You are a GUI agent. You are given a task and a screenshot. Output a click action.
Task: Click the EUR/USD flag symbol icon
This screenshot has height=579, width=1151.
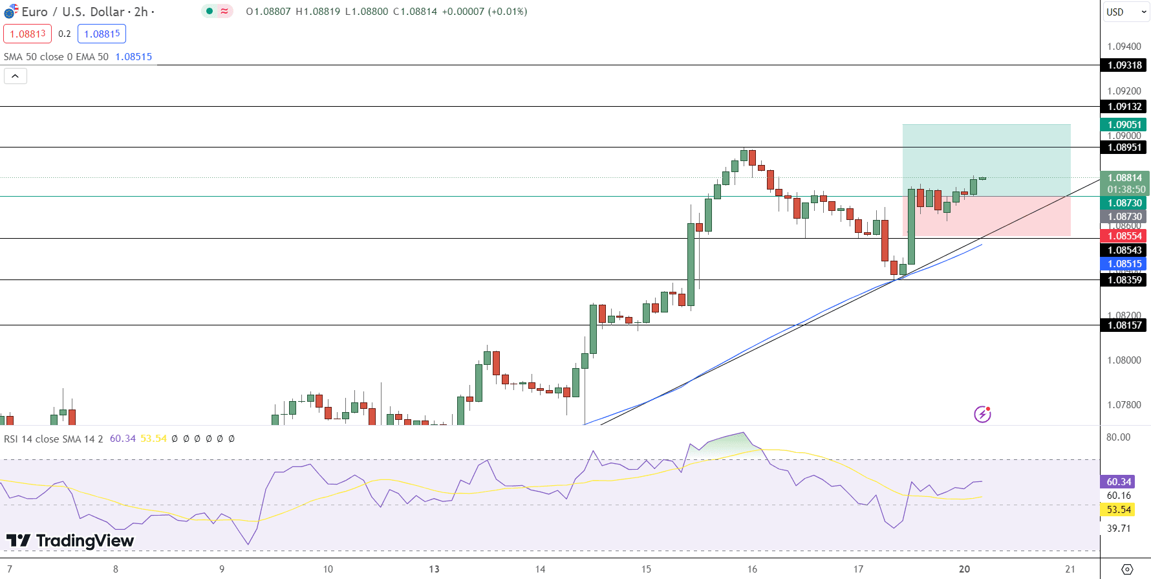11,12
